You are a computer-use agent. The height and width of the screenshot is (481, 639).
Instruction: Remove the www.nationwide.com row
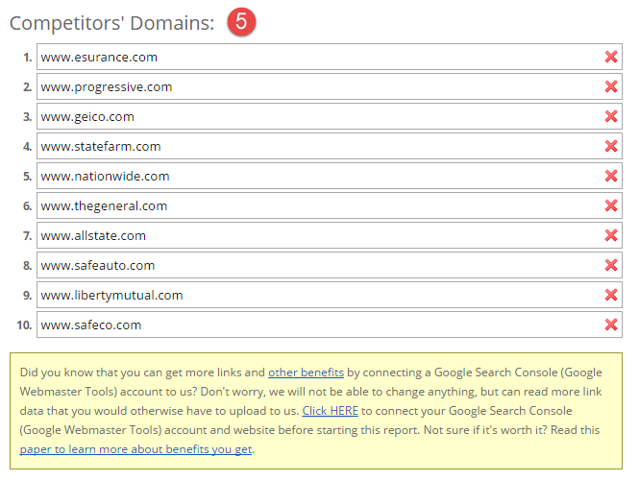[x=610, y=176]
